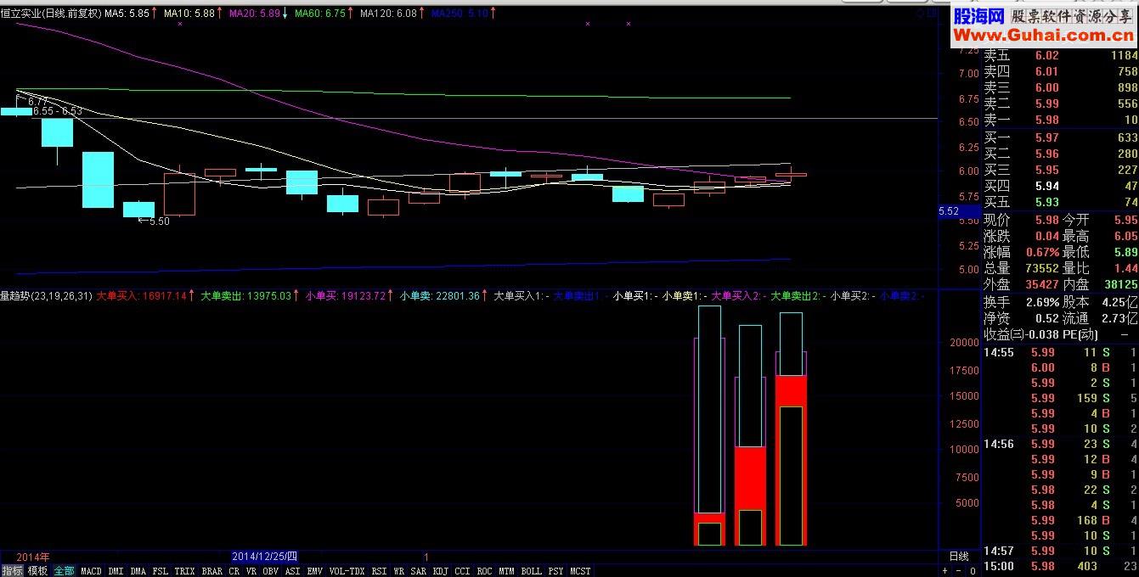
Task: Click the minus zoom-out control
Action: click(957, 571)
